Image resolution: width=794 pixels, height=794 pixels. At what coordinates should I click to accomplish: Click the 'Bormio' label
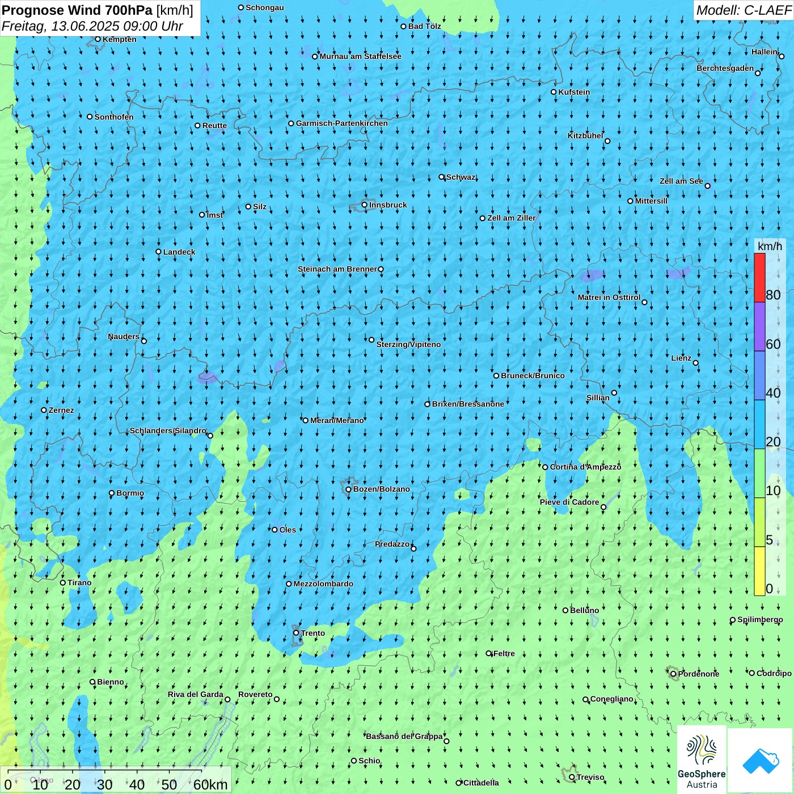tap(130, 493)
